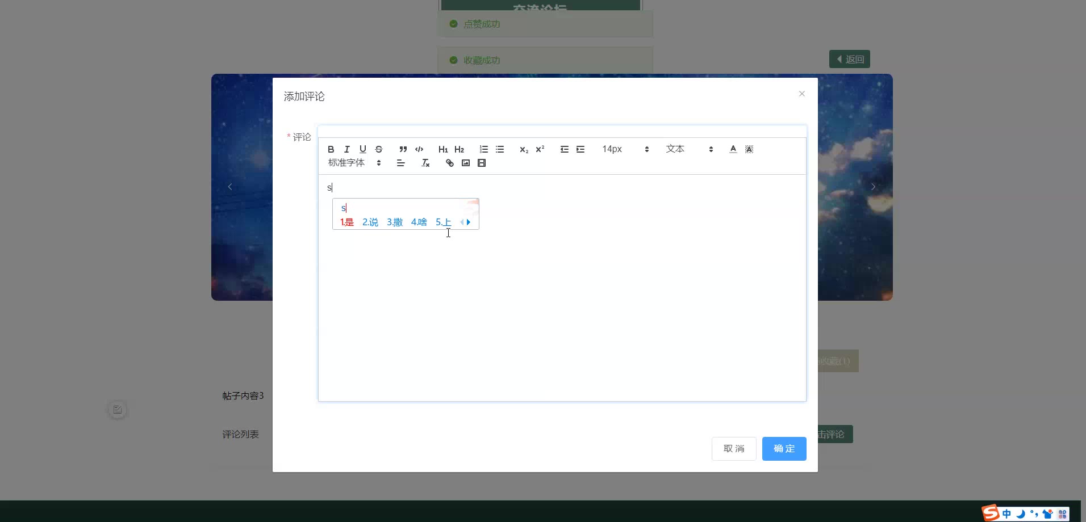This screenshot has height=522, width=1086.
Task: Choose IME candidate 1.是
Action: [x=347, y=222]
